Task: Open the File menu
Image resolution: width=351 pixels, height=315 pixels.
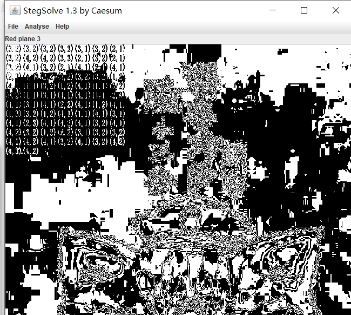Action: pos(13,27)
